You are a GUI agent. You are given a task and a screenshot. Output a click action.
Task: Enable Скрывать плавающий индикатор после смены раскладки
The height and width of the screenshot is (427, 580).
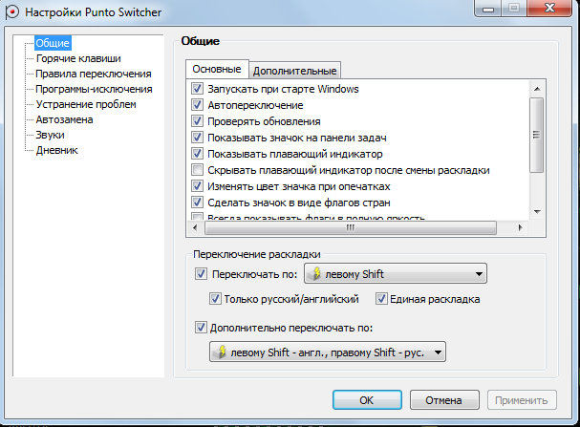(197, 170)
